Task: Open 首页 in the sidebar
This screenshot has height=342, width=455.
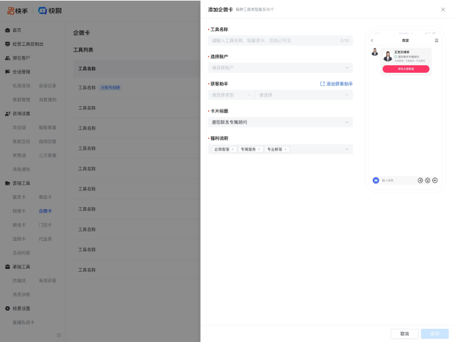Action: pos(17,30)
